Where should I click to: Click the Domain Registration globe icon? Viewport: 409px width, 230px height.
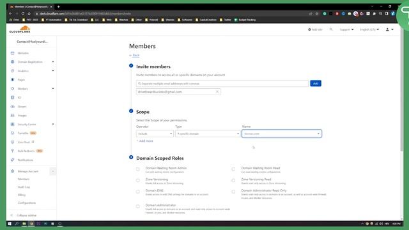click(x=12, y=62)
